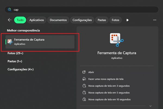Screen dimensions: 163x109
Task: Select the Tudo filter tab
Action: (x=20, y=20)
